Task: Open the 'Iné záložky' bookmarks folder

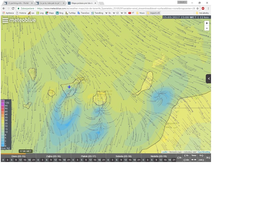Action: pos(202,13)
